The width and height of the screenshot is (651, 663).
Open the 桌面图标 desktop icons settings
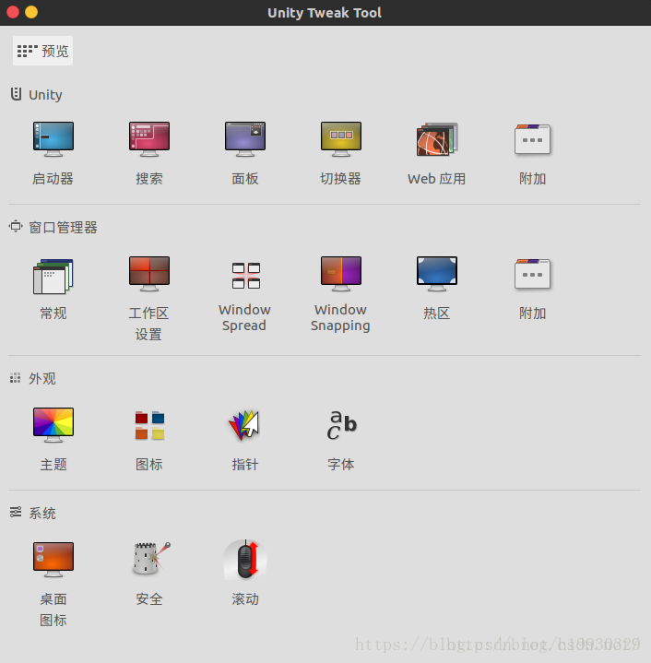click(53, 560)
